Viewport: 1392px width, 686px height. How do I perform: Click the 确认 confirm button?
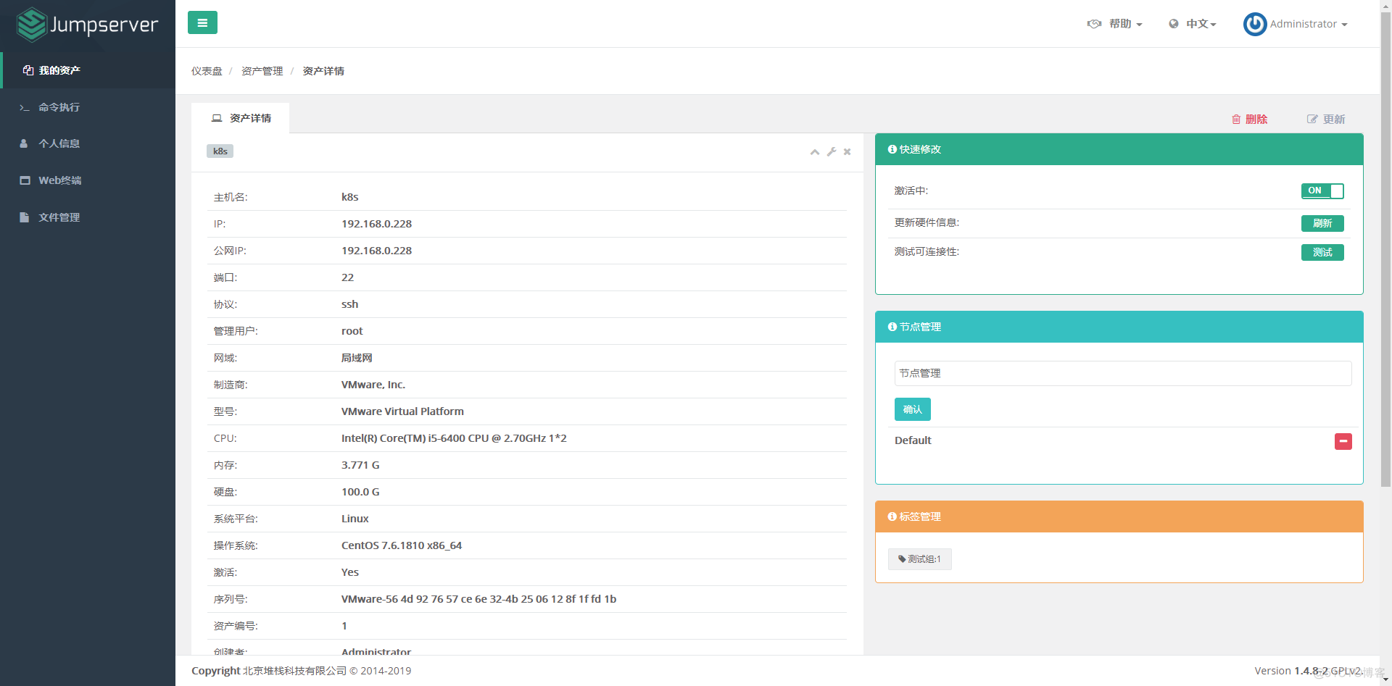pos(913,409)
